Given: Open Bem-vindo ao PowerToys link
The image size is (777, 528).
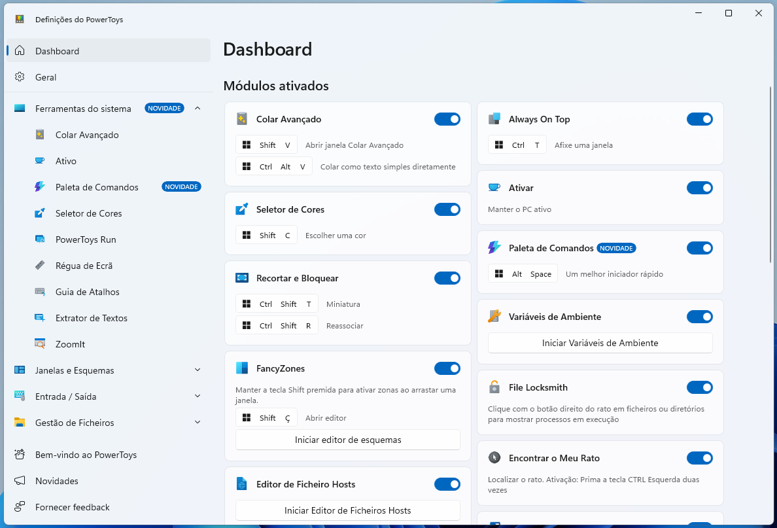Looking at the screenshot, I should pos(109,455).
